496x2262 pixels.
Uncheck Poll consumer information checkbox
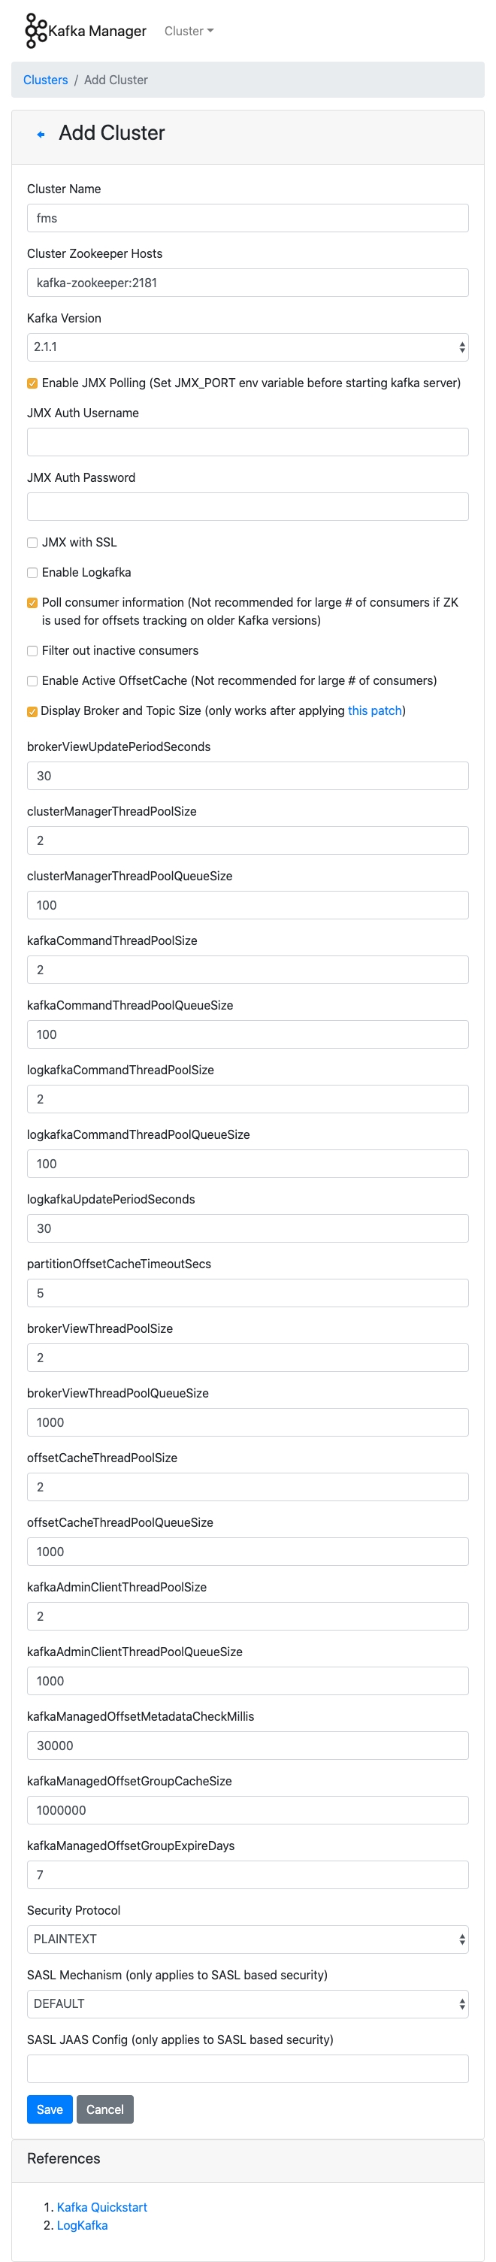32,602
